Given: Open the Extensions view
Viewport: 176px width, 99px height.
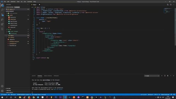Looking at the screenshot, I should tap(2, 24).
